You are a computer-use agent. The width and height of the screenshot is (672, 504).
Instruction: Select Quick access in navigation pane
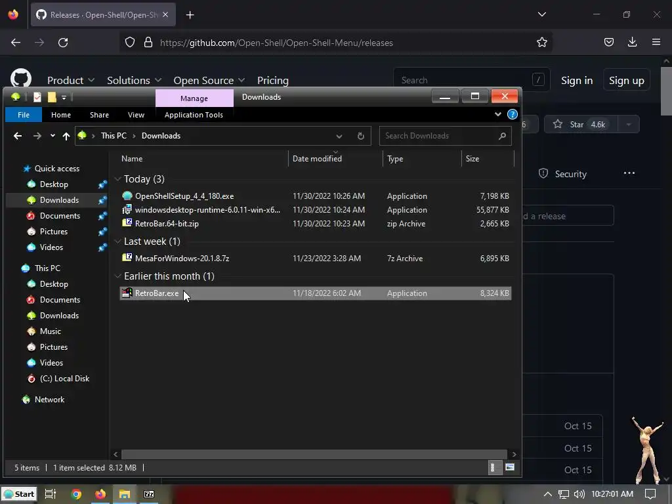(57, 169)
